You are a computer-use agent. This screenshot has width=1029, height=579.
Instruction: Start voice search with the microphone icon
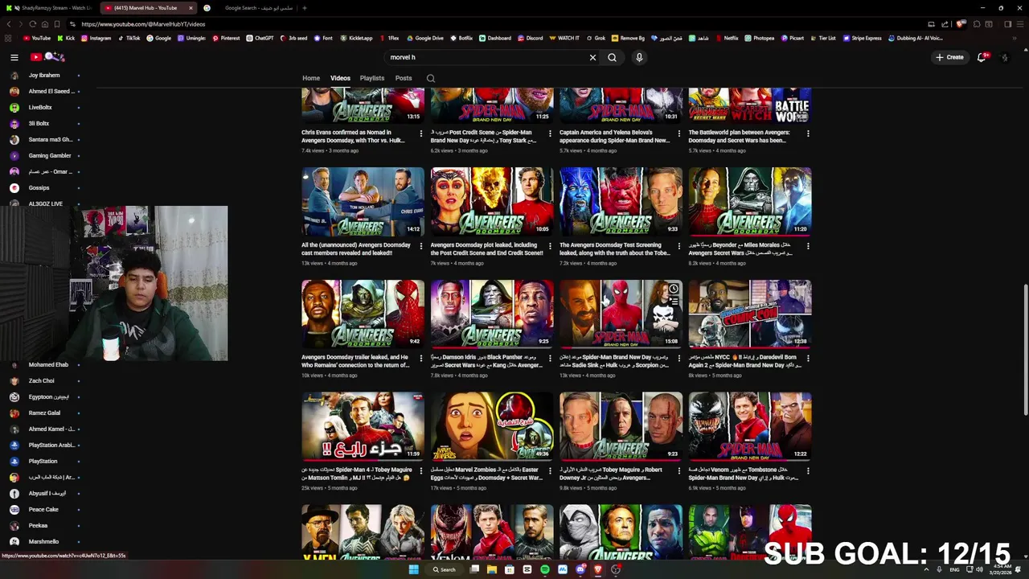pos(639,57)
